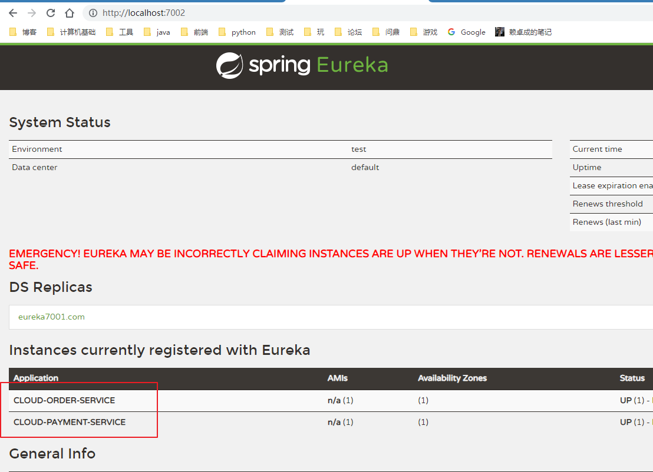Viewport: 653px width, 472px height.
Task: Click the Availability Zones column header
Action: point(452,378)
